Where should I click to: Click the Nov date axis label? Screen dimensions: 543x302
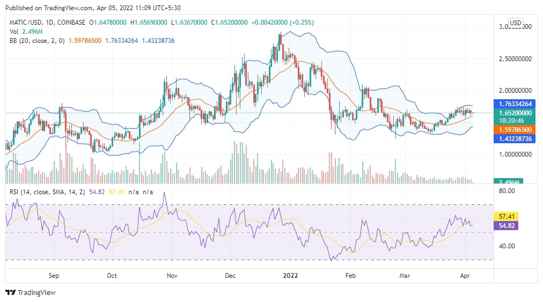[172, 276]
